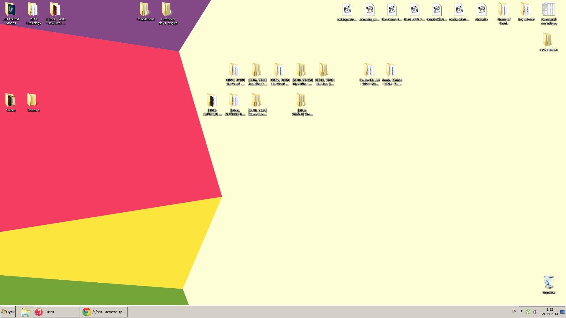Screen dimensions: 566x318
Task: Select the Key & Peele folder
Action: (526, 11)
